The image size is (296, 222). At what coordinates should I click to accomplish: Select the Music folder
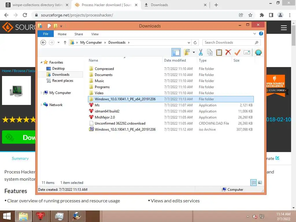coord(171,81)
